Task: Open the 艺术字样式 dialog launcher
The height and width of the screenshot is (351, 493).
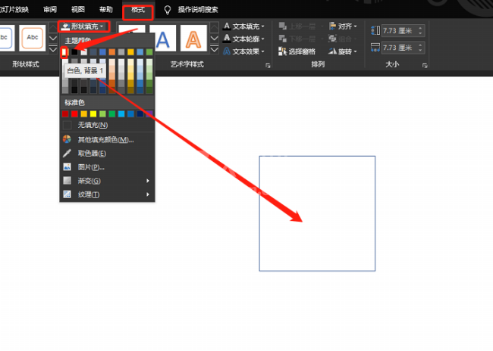Action: (x=268, y=65)
